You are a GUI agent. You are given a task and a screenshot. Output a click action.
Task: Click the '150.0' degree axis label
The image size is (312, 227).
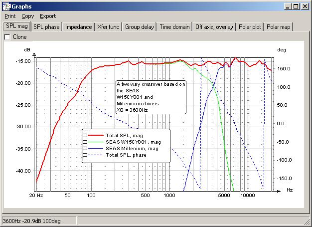(284, 69)
